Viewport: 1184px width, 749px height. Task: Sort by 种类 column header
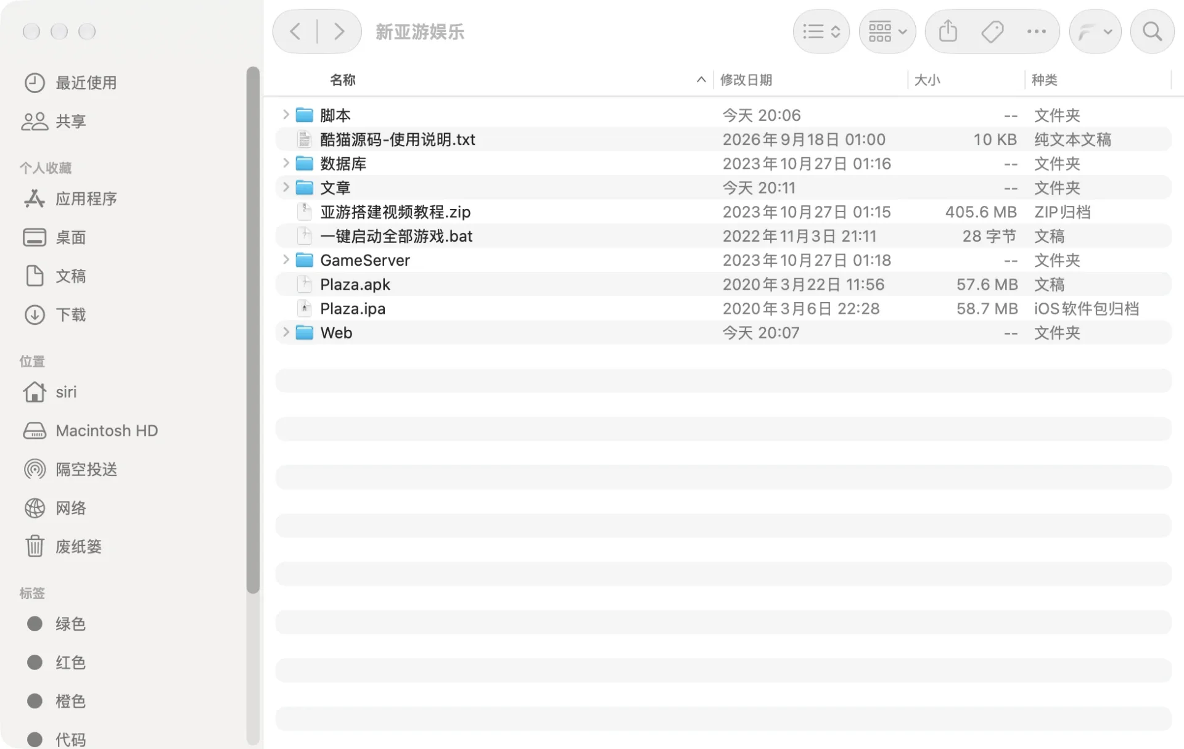(1044, 80)
